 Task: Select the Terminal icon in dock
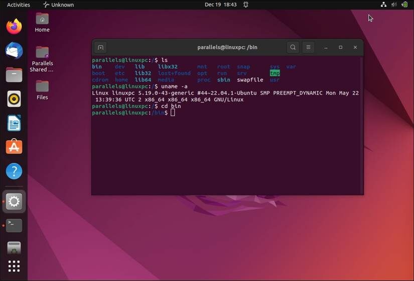click(14, 225)
